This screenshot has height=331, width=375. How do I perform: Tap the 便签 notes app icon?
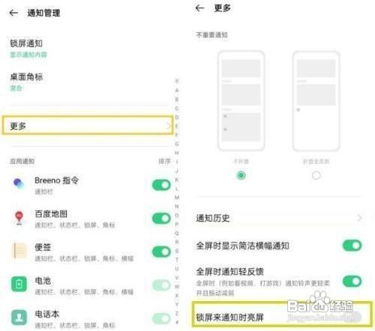(19, 251)
